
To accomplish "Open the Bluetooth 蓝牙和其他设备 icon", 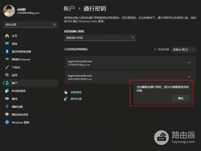I will (7, 51).
